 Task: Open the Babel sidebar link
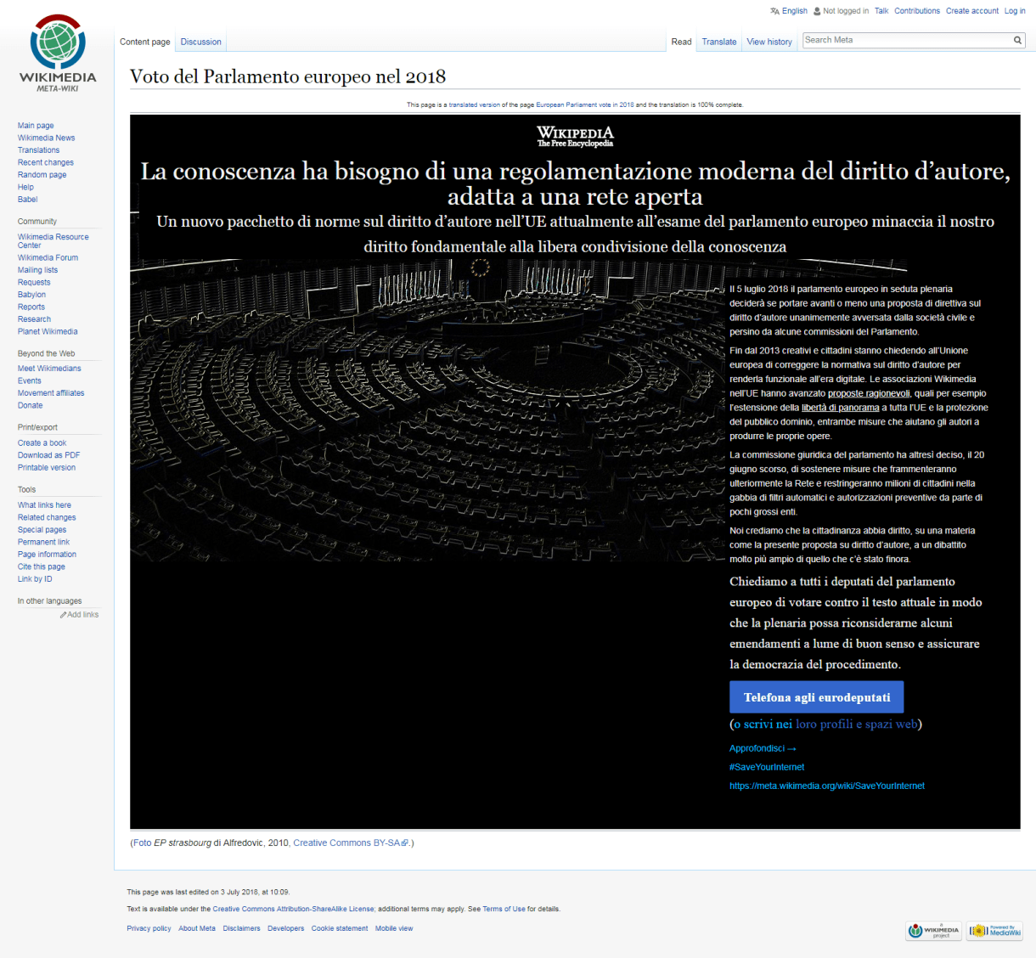coord(27,200)
